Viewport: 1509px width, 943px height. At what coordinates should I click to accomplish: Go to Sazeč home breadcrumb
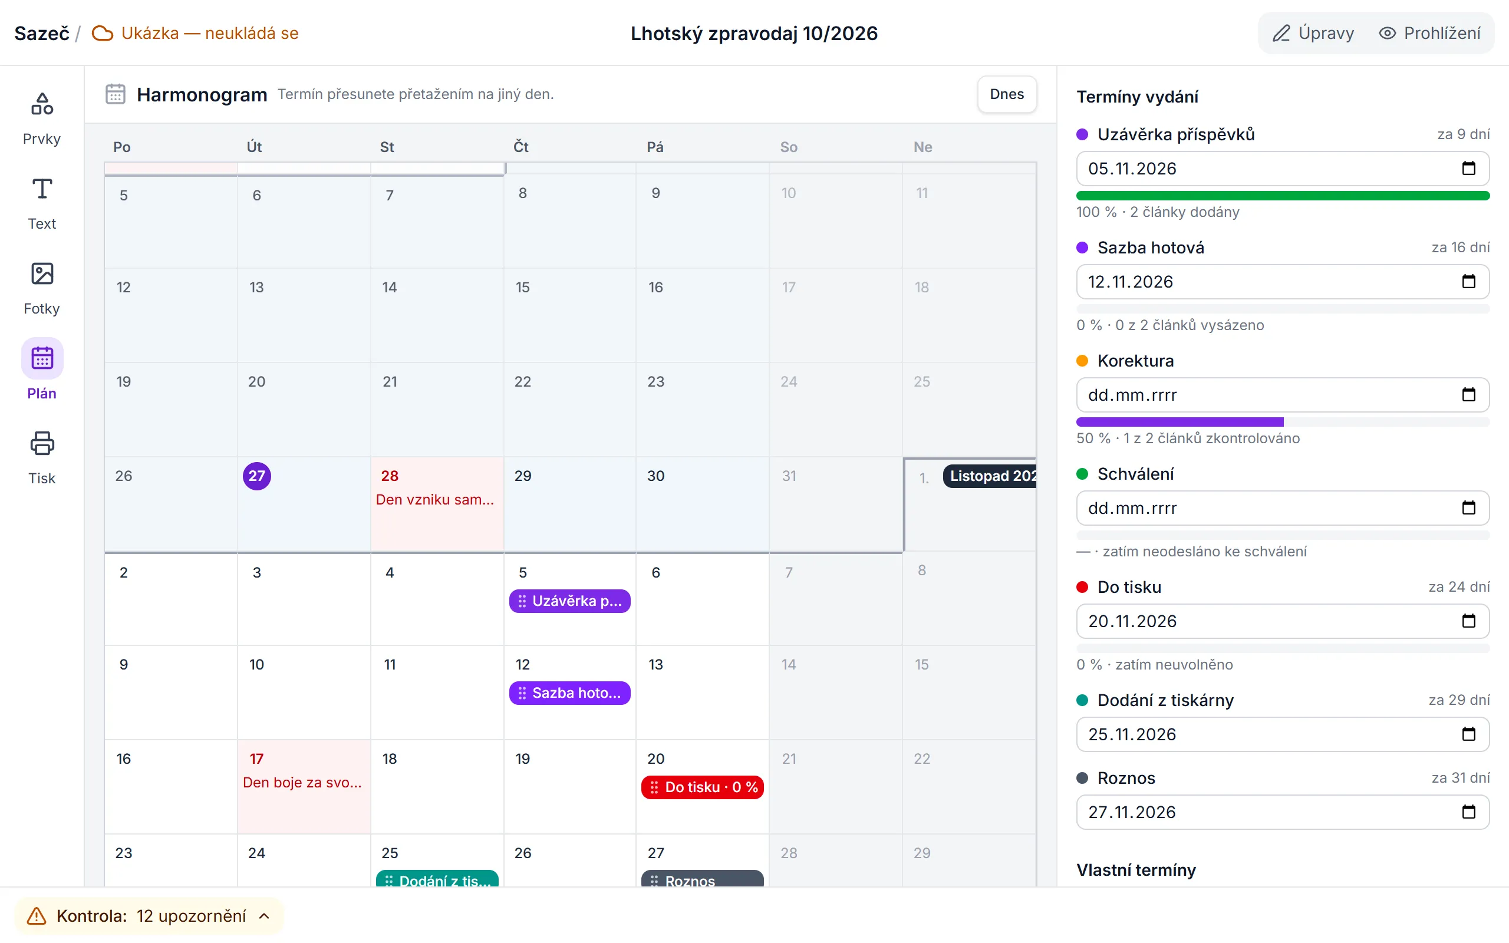[42, 33]
